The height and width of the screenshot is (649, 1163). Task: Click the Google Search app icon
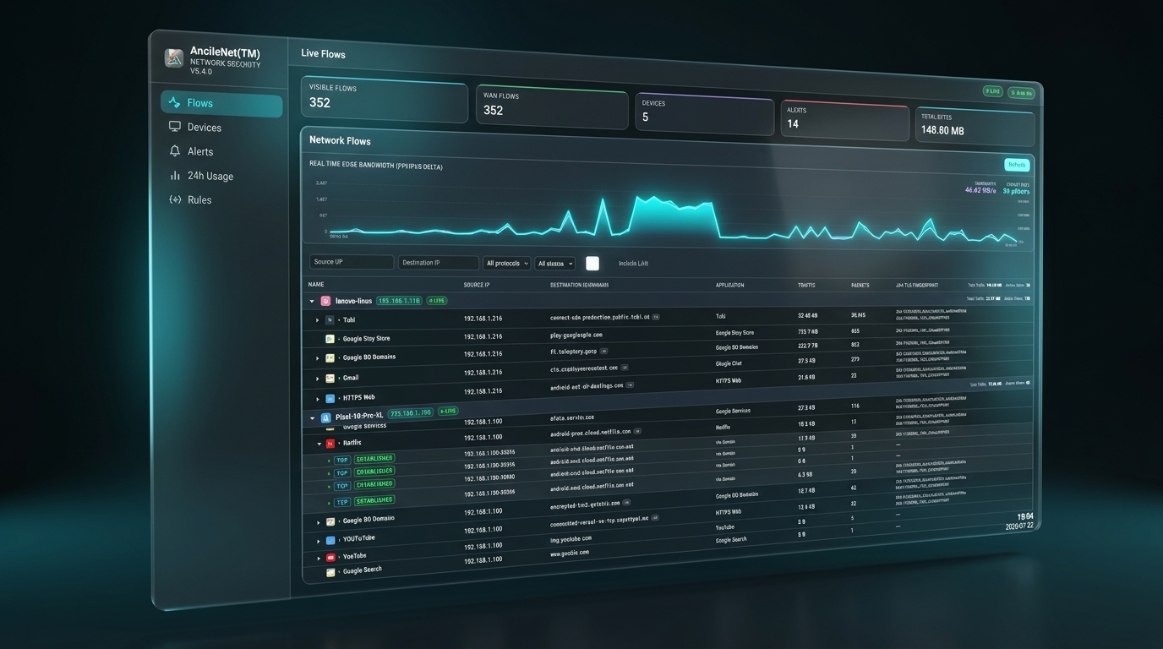(x=330, y=572)
